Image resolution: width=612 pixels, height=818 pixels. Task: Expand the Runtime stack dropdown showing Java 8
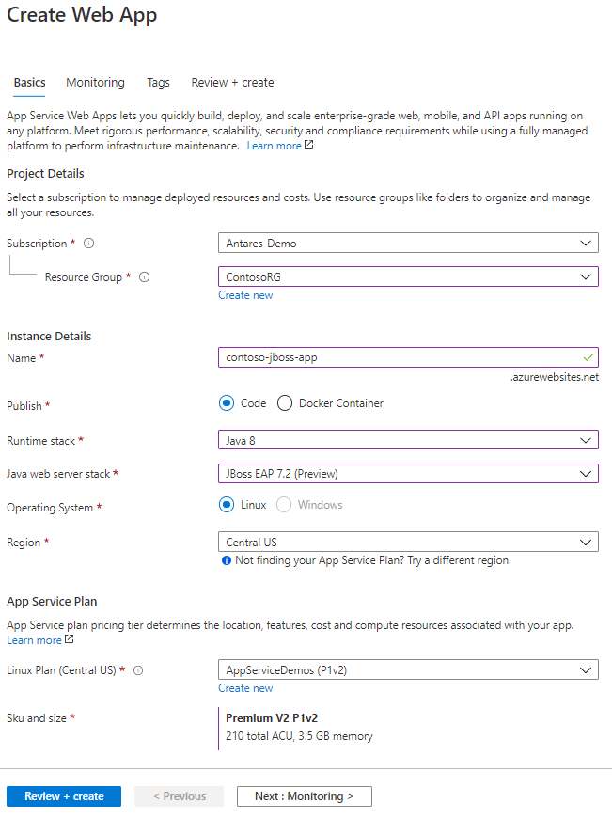[408, 439]
